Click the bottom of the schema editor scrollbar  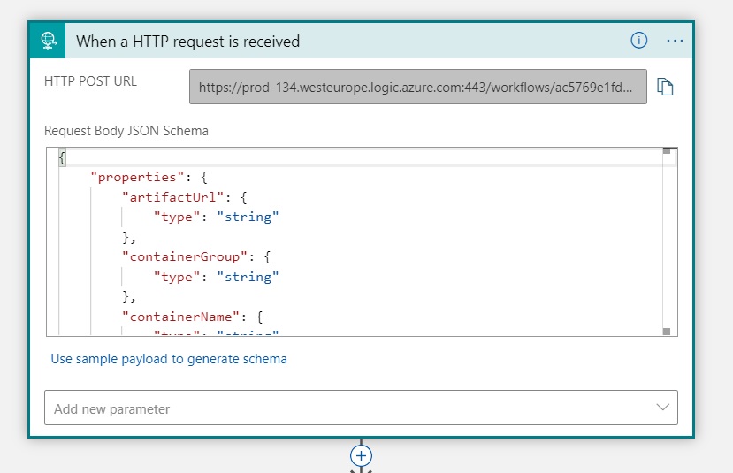667,332
